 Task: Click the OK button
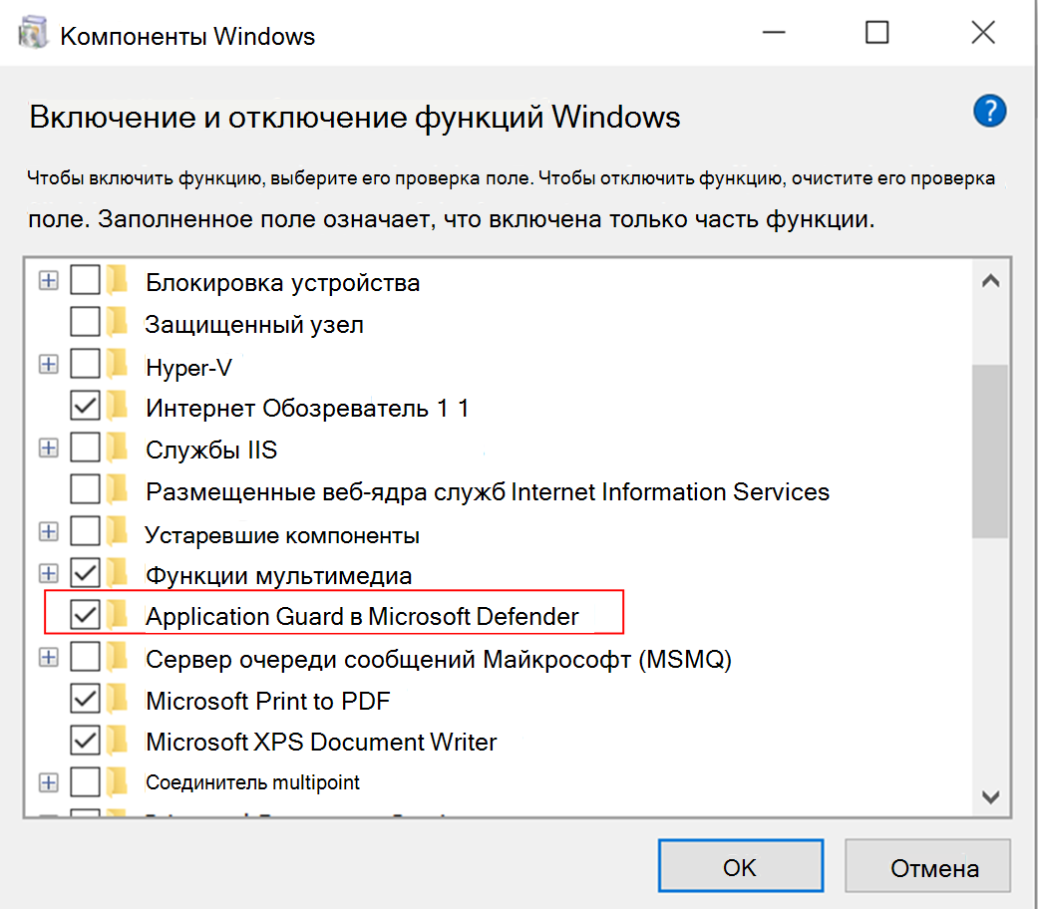tap(740, 865)
